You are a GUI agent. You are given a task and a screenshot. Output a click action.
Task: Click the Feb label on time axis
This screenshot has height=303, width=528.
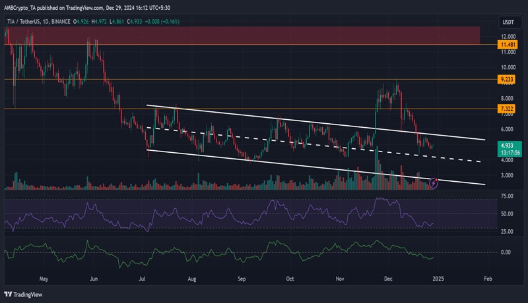tap(488, 279)
